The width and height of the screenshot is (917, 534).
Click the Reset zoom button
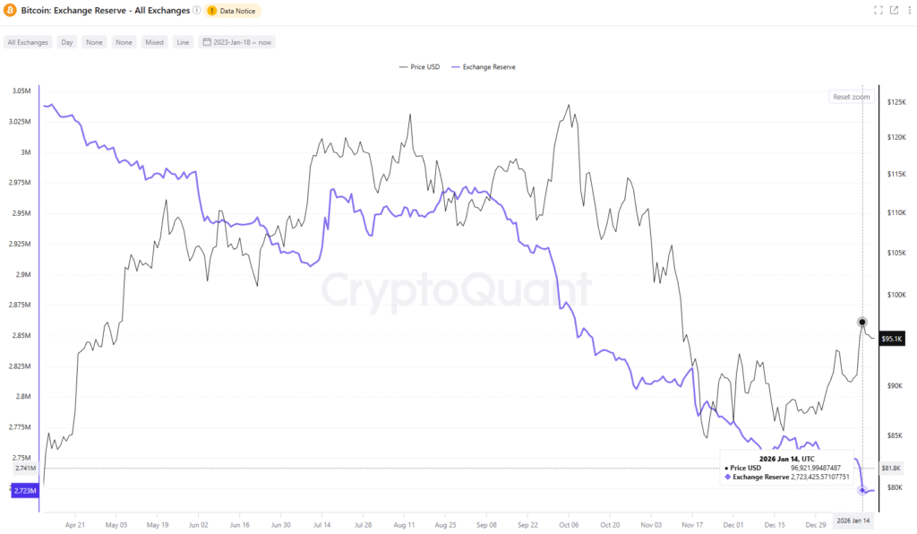point(852,97)
